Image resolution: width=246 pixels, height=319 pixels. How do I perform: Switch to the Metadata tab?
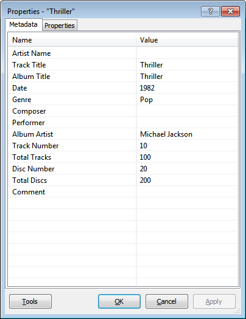click(23, 25)
